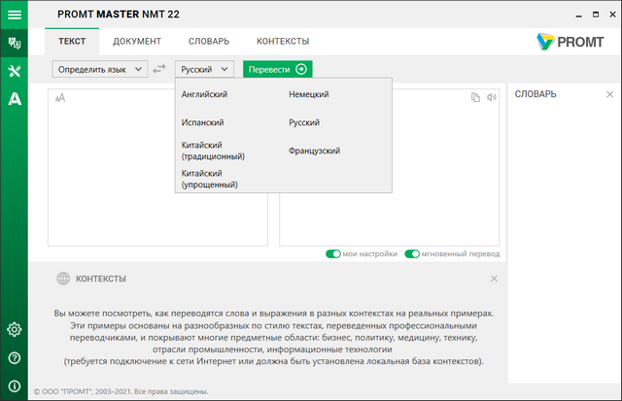Show program info with the info icon
Screen dimensions: 622x401
(14, 384)
